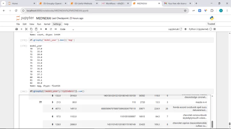Select the Python 3 (ipykernel) kernel name
Image resolution: width=231 pixels, height=129 pixels.
tap(198, 29)
